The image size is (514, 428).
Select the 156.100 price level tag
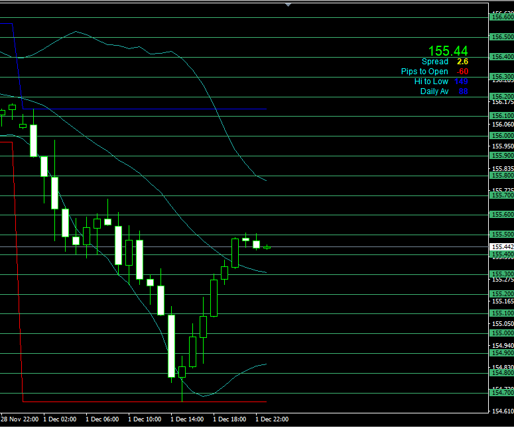(x=501, y=115)
